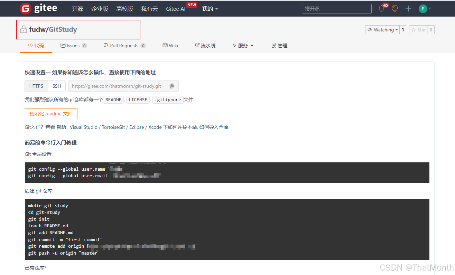The width and height of the screenshot is (455, 275).
Task: Click the 'mkdir git-study' command line
Action: pos(48,206)
